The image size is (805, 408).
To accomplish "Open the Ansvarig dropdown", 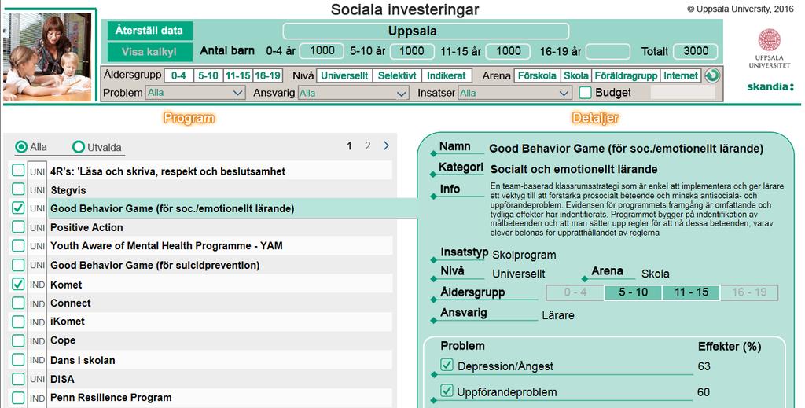I will click(353, 93).
